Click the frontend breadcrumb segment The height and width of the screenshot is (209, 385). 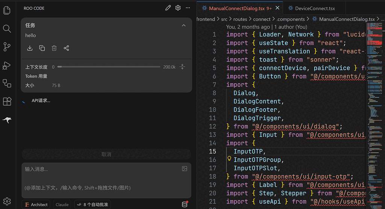tap(206, 19)
